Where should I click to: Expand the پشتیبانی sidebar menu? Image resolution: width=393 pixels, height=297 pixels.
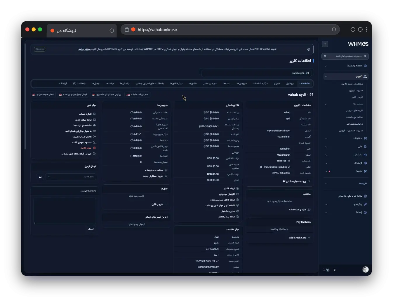point(346,155)
